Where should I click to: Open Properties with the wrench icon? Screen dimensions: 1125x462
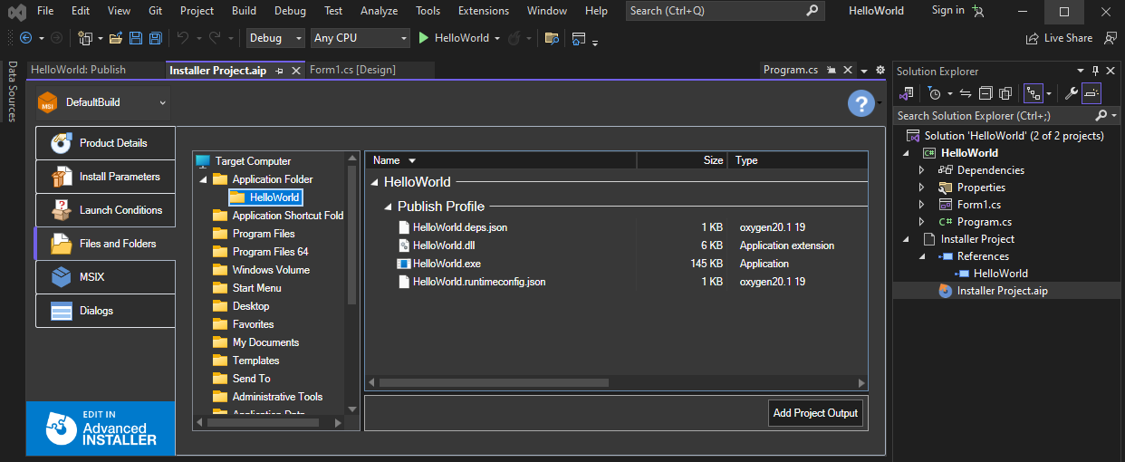coord(1071,93)
